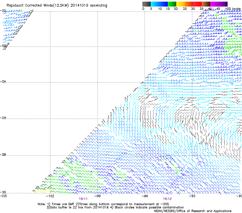Click the latitude label '-20'
Screen dimensions: 242x213
pos(3,10)
